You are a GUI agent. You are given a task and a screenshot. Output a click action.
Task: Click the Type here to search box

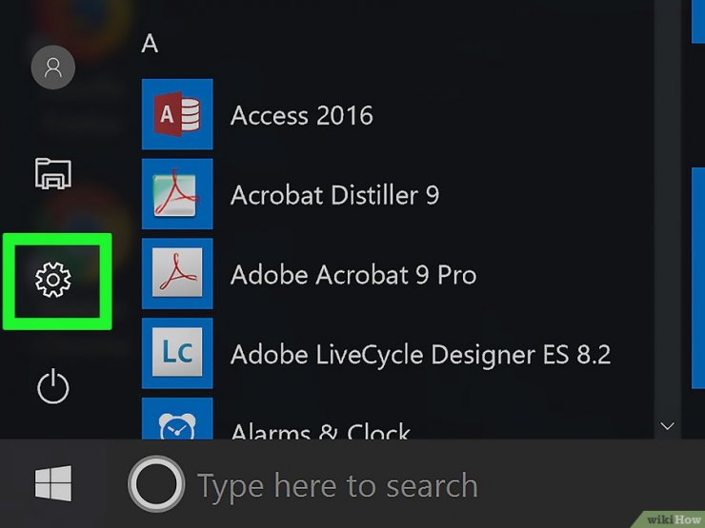click(337, 485)
